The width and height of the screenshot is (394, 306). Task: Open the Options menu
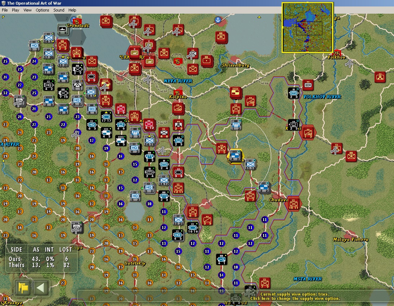click(x=42, y=10)
